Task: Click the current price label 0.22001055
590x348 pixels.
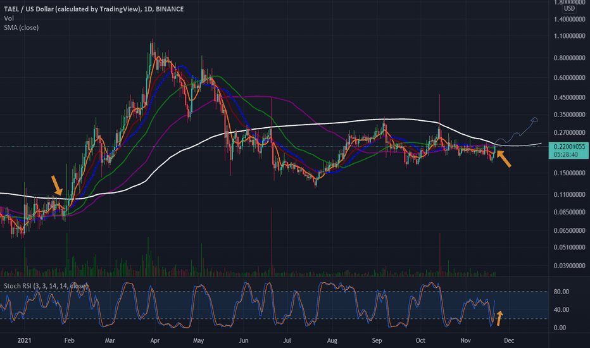Action: point(569,147)
